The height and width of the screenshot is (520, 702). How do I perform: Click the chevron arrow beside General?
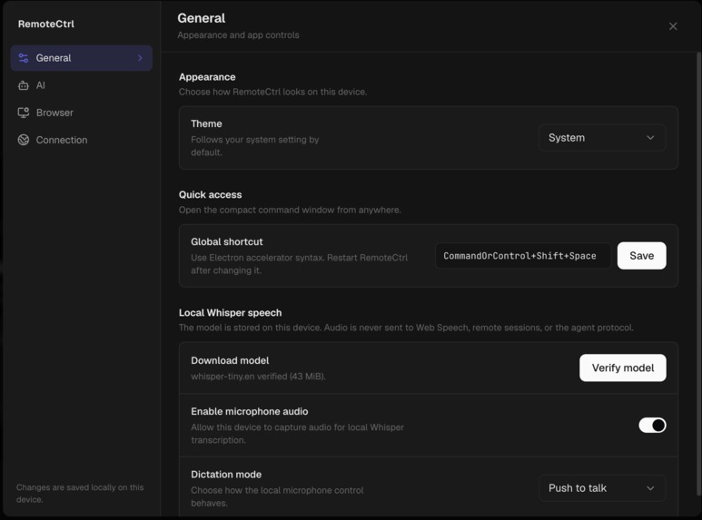coord(140,58)
